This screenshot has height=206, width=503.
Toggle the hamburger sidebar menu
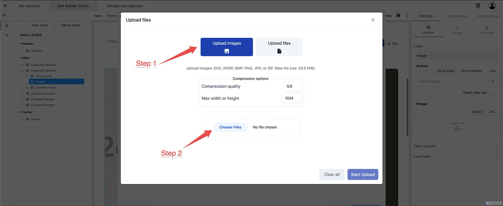tap(4, 15)
